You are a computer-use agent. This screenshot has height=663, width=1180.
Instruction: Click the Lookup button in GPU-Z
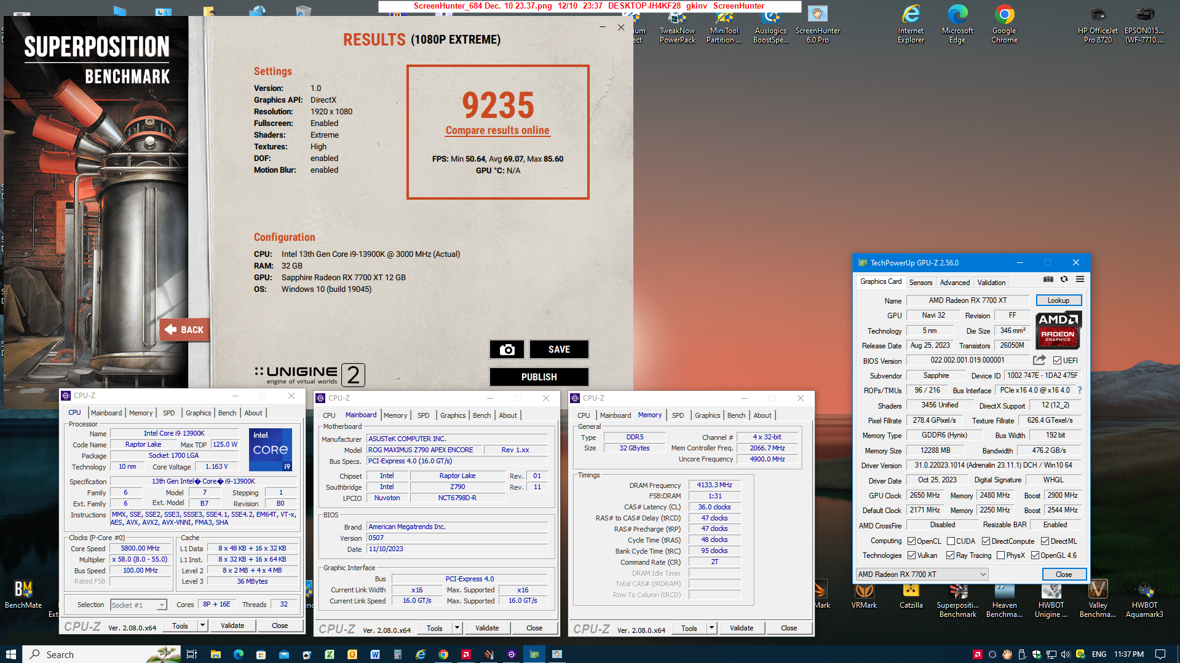tap(1058, 300)
